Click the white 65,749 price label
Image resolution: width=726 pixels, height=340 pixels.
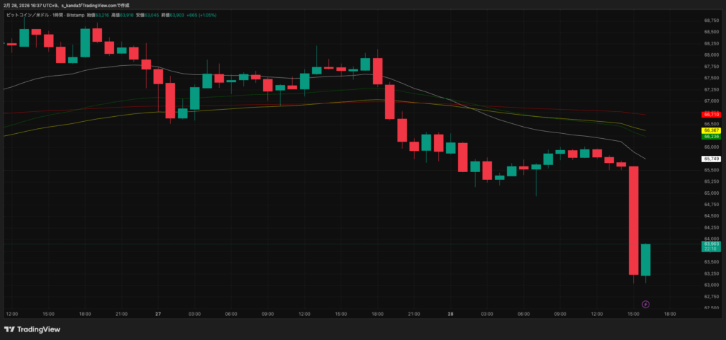click(x=711, y=158)
